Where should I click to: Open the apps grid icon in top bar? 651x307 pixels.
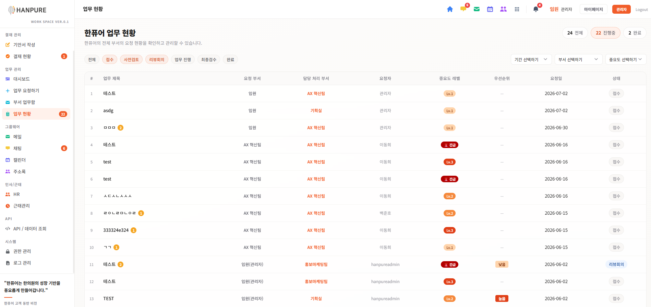point(517,9)
